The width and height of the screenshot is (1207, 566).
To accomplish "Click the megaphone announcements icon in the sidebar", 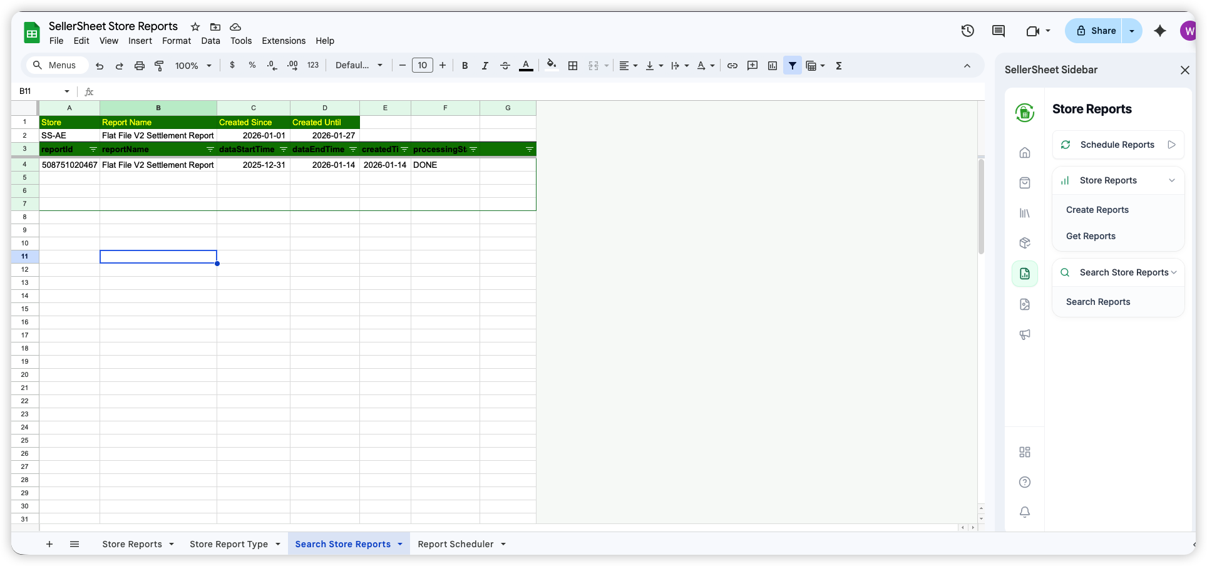I will 1025,334.
